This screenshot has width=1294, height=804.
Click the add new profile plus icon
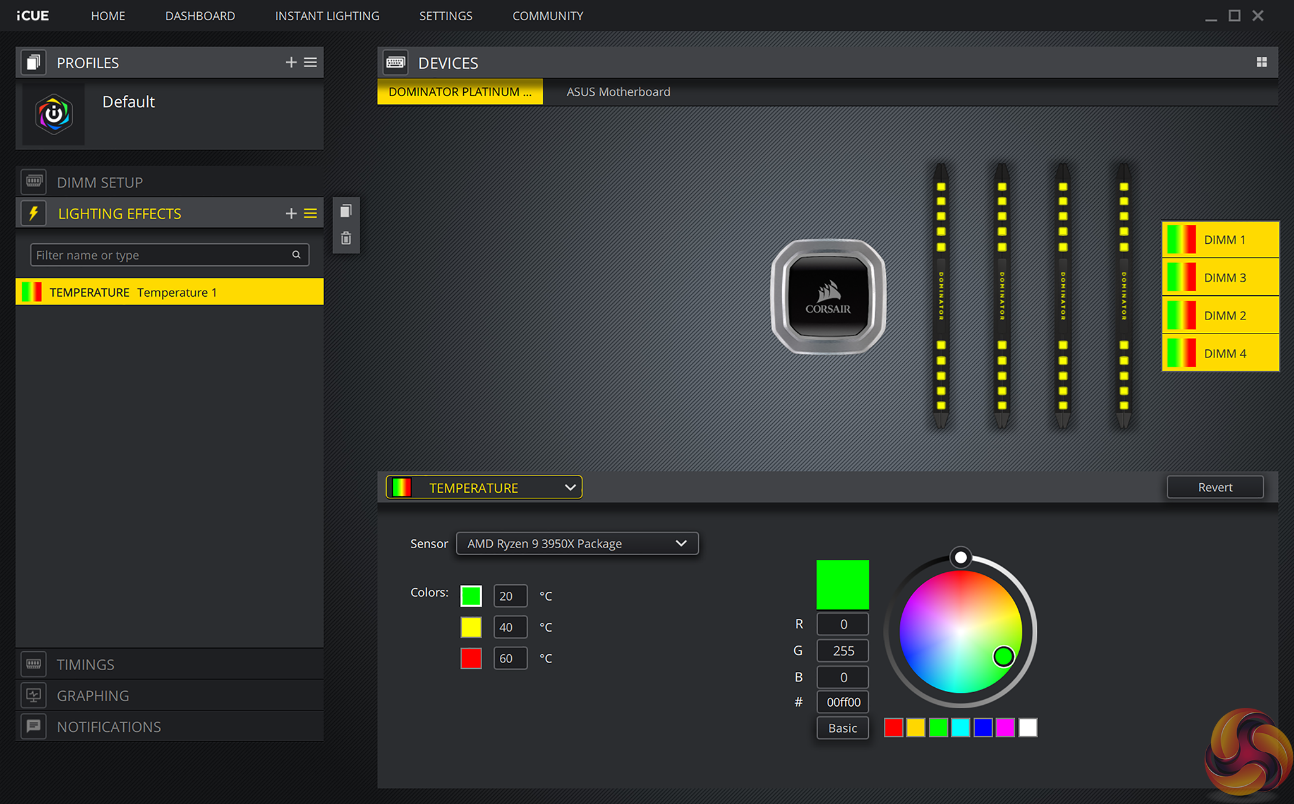click(291, 62)
